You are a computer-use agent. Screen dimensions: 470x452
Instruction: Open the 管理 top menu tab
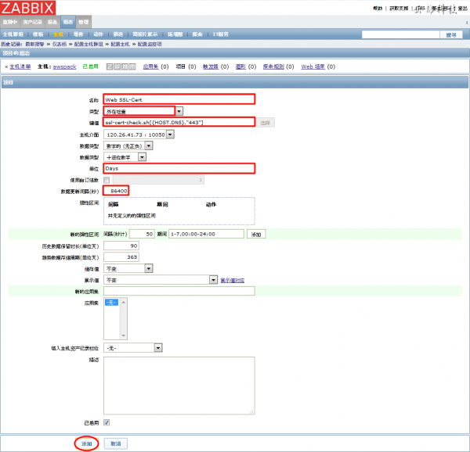(84, 23)
